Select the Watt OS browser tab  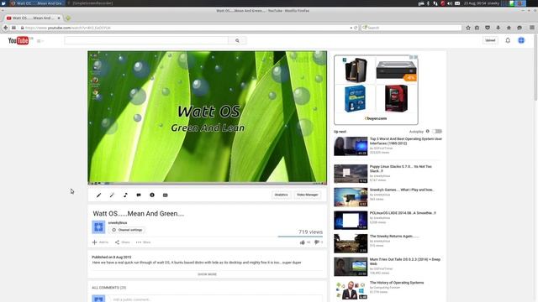click(33, 18)
